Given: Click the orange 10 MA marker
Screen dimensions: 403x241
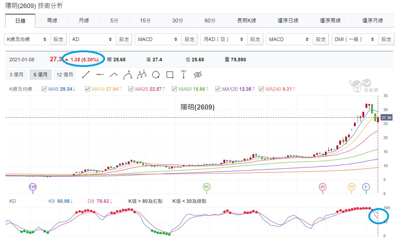Looking at the screenshot, I should 352,187.
